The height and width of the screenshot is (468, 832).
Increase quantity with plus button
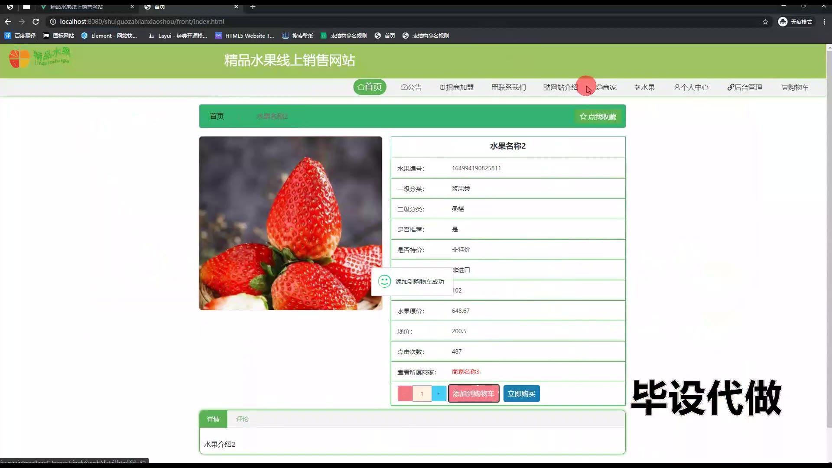pos(439,393)
